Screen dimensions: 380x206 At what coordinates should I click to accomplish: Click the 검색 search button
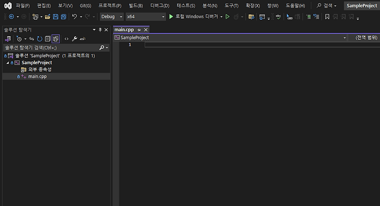[x=326, y=6]
